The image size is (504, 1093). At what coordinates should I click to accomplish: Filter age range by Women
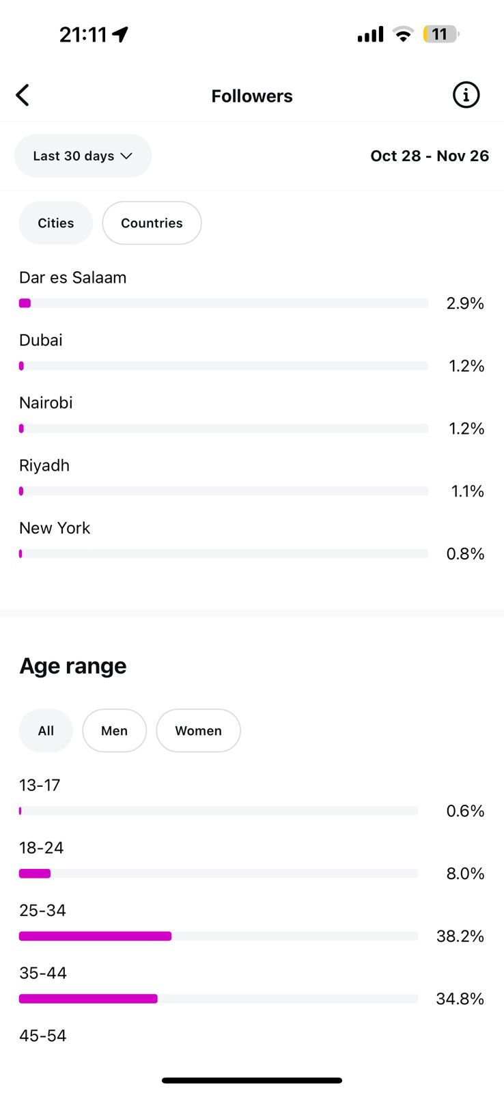click(x=198, y=730)
